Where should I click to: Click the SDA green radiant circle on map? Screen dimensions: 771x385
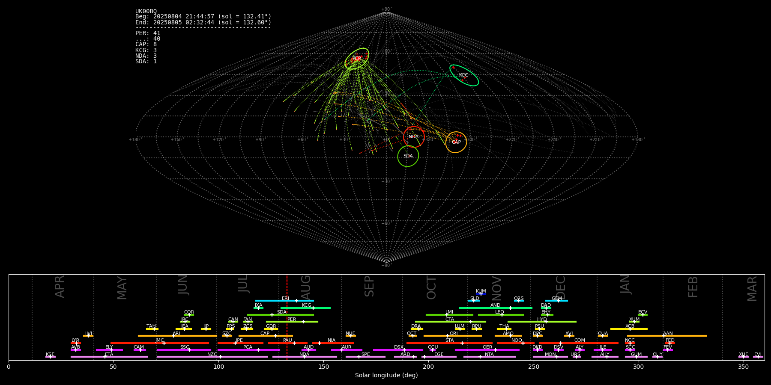pos(408,156)
